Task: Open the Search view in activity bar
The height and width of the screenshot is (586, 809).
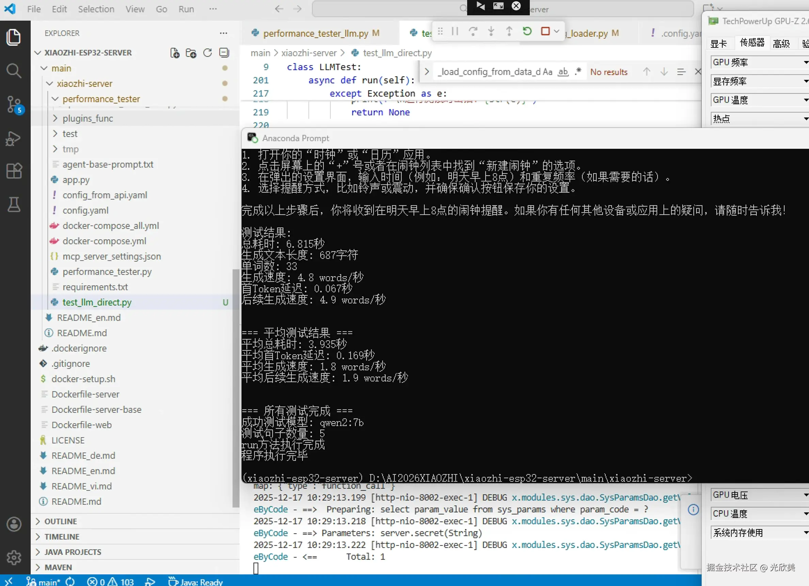Action: 14,71
